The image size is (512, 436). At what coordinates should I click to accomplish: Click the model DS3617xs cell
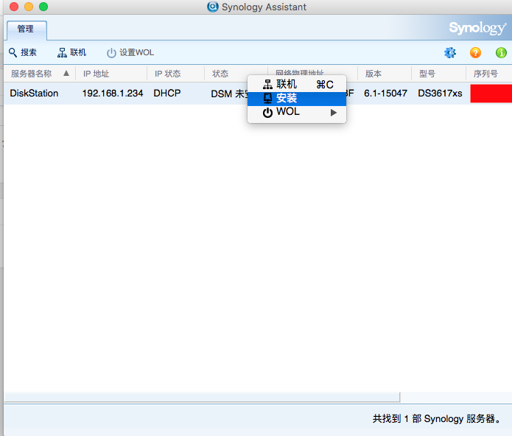pos(440,94)
